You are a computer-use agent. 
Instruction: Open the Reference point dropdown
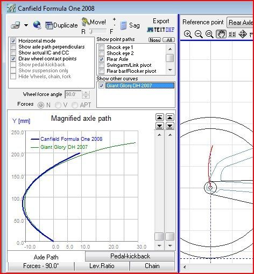[x=240, y=23]
